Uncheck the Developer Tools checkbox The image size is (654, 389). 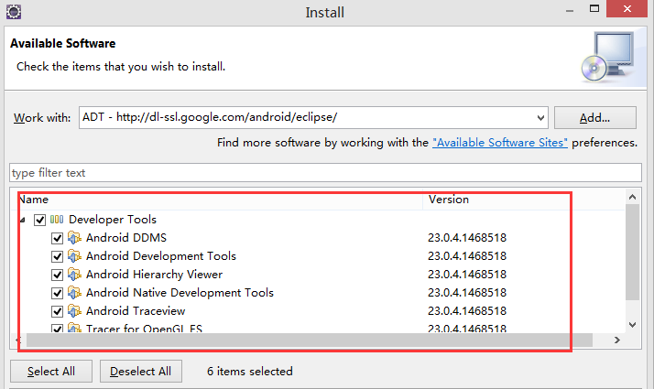[39, 220]
